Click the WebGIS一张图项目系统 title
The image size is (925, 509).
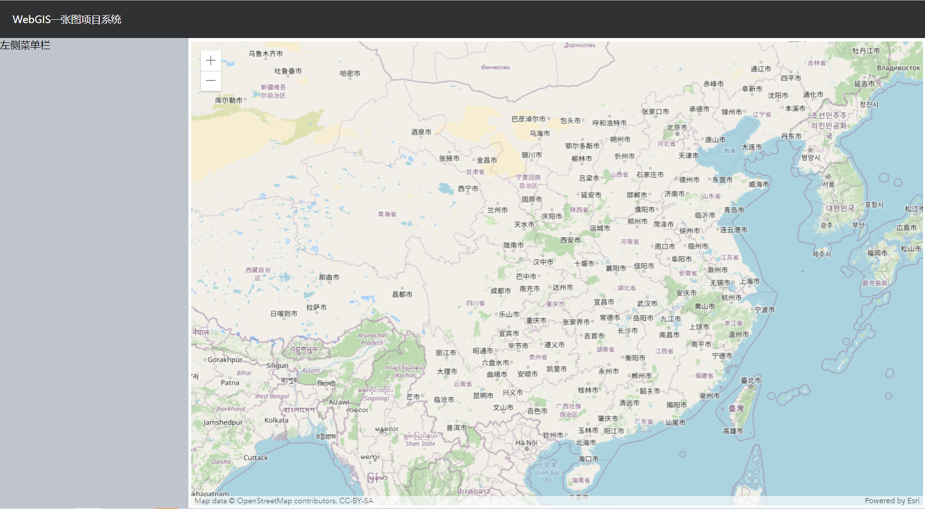[x=67, y=19]
